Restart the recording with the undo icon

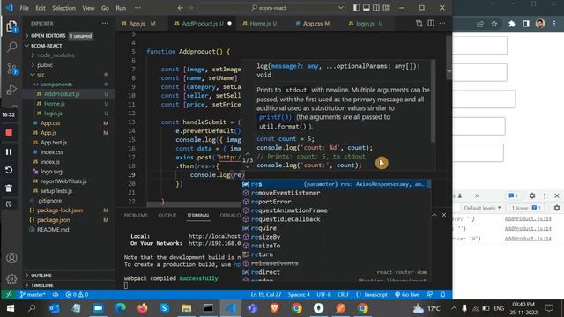coord(9,170)
